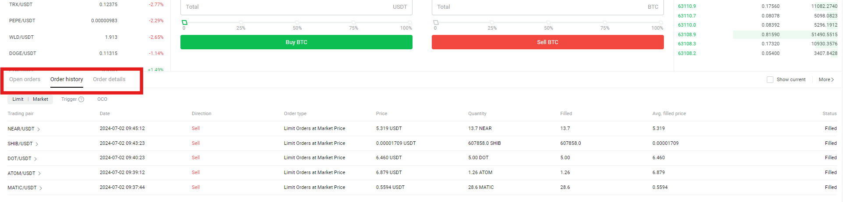Open NEAR/USDT trading pair chevron
This screenshot has height=202, width=843.
coord(39,129)
